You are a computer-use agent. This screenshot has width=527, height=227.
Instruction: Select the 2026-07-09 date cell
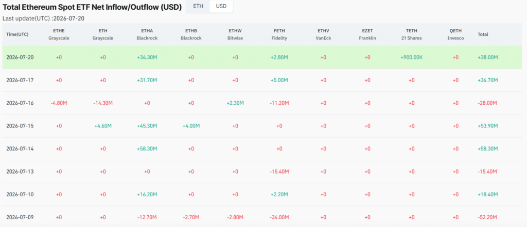pyautogui.click(x=19, y=217)
